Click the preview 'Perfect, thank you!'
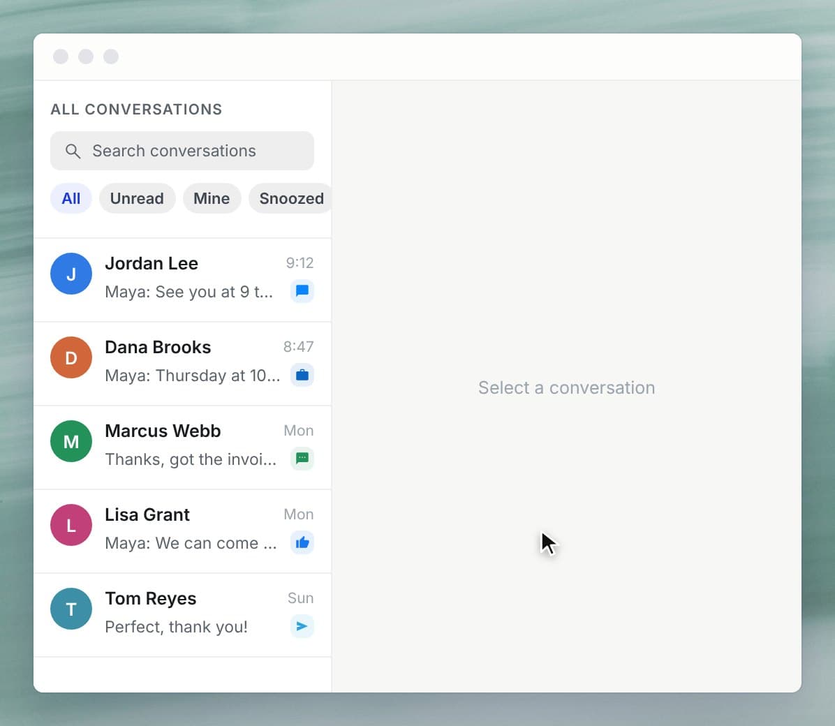The height and width of the screenshot is (726, 835). [x=176, y=627]
